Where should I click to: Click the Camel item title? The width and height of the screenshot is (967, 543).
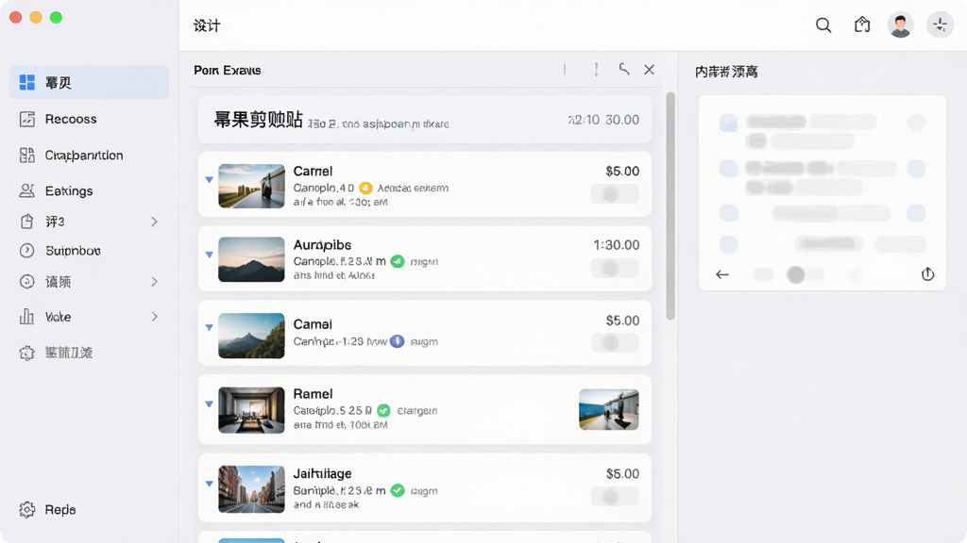click(x=313, y=172)
